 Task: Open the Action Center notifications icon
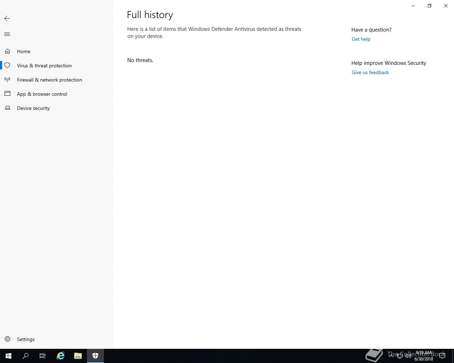442,356
